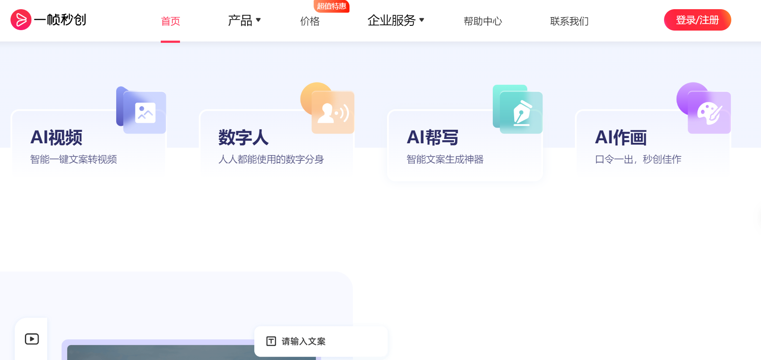Go to the 首页 tab
This screenshot has width=761, height=360.
coord(170,21)
